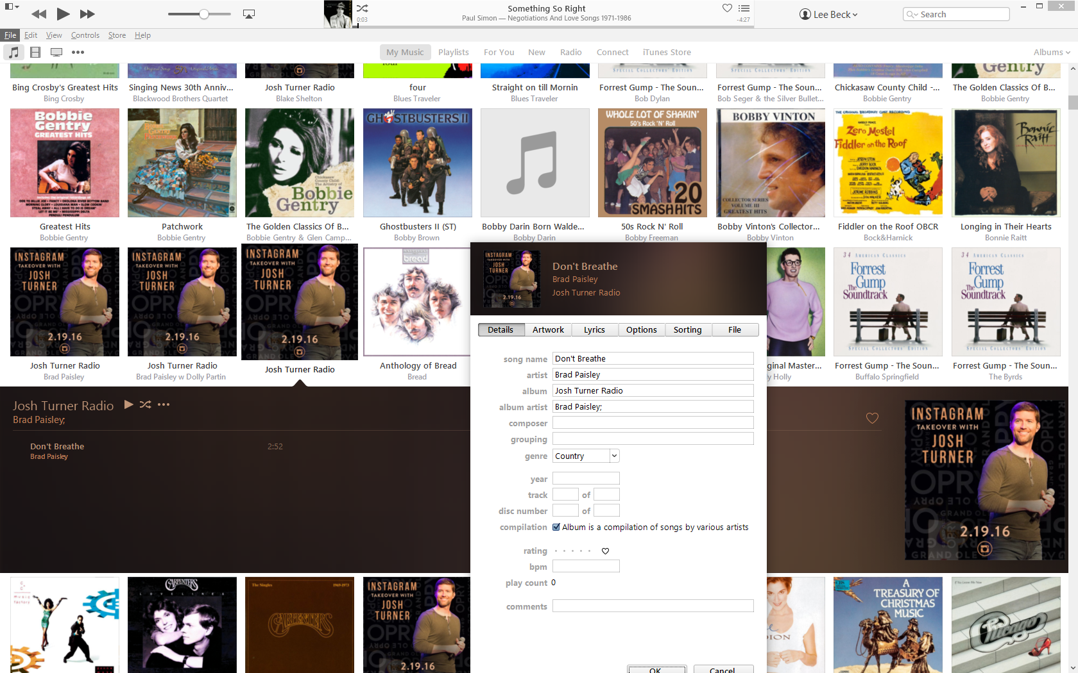Open the Albums view dropdown
The width and height of the screenshot is (1078, 673).
(x=1052, y=53)
